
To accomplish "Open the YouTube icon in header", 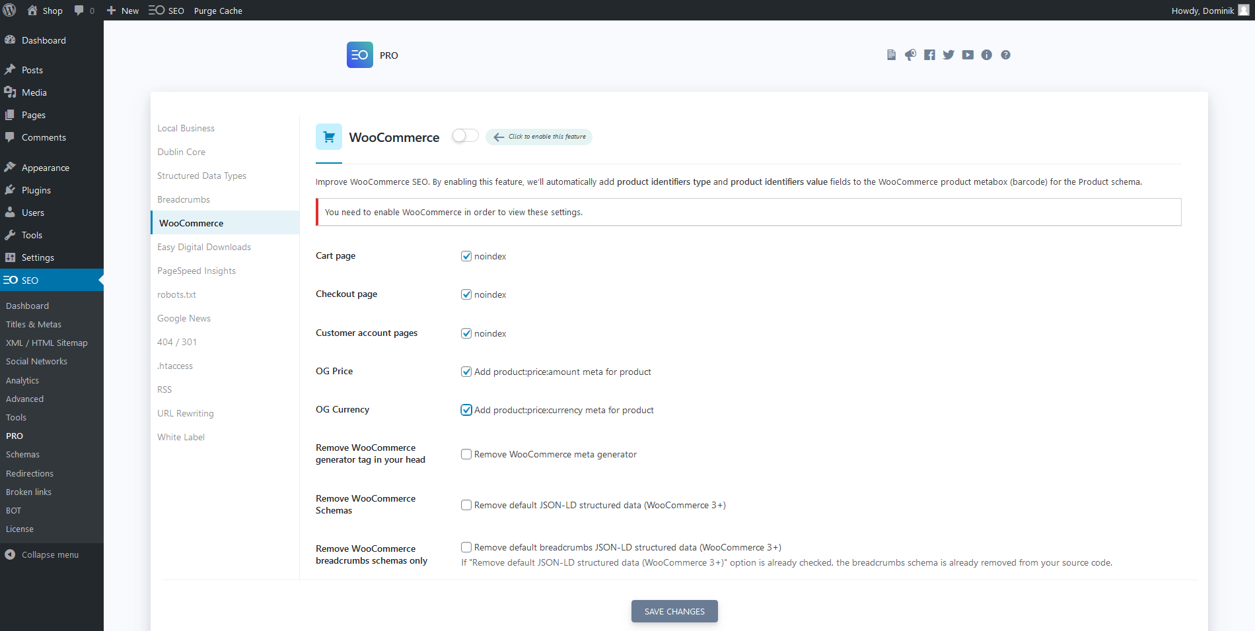I will [968, 55].
